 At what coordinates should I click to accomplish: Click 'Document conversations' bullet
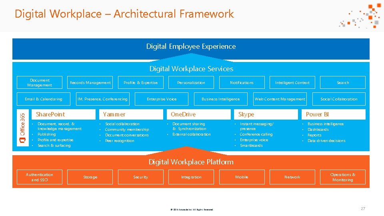(x=127, y=135)
